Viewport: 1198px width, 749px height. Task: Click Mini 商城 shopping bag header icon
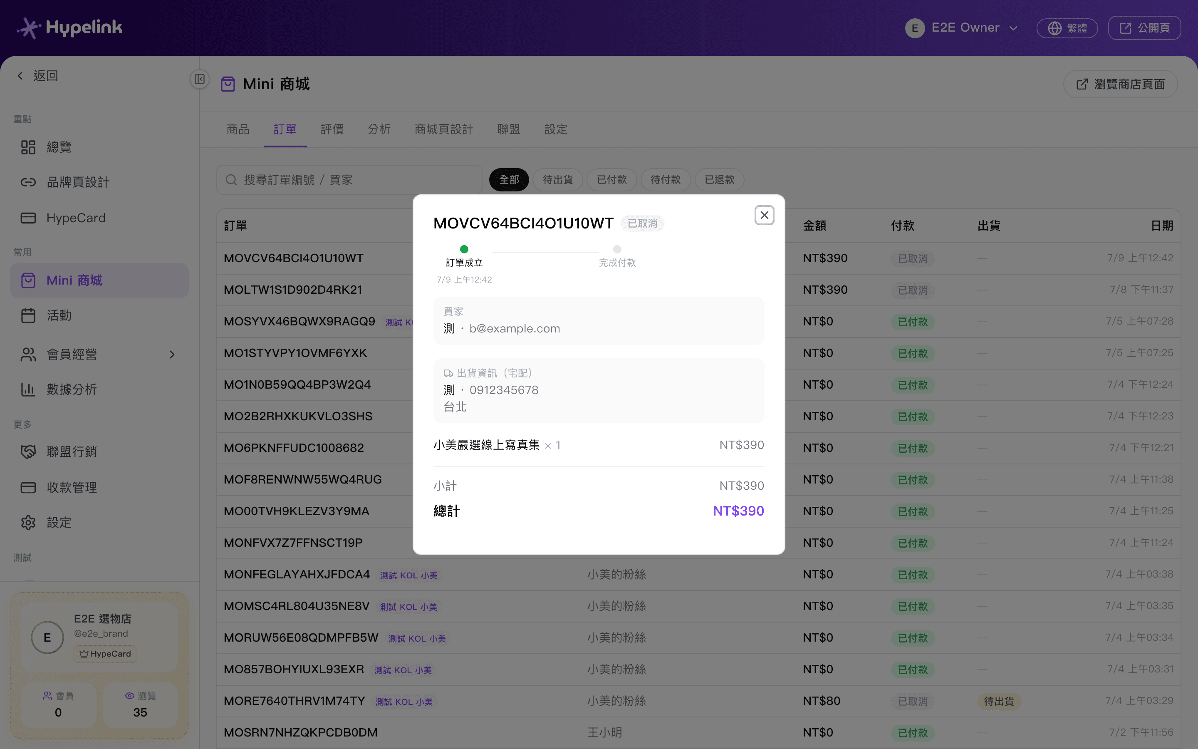tap(228, 84)
